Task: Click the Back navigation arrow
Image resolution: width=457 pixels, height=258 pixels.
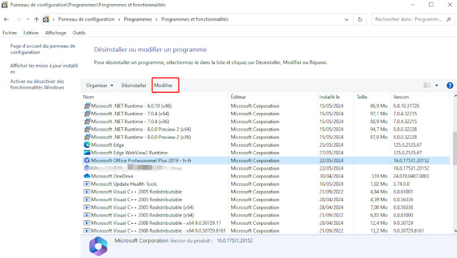Action: click(6, 19)
